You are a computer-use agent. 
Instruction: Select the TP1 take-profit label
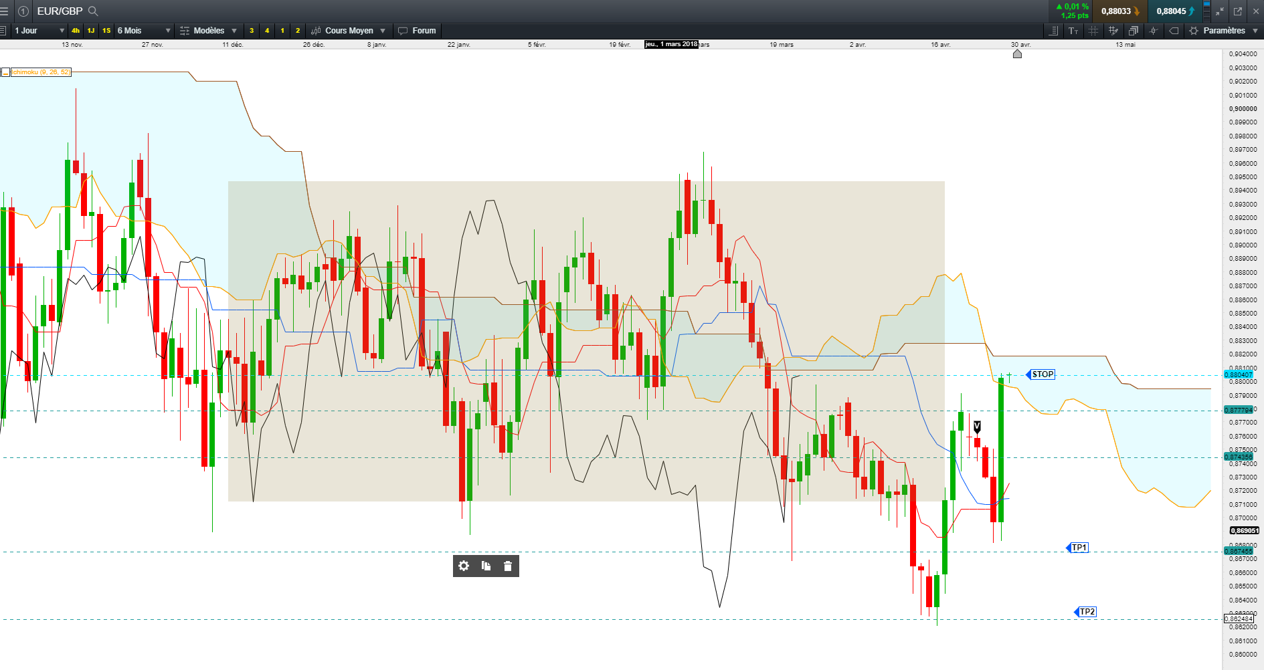click(1078, 548)
